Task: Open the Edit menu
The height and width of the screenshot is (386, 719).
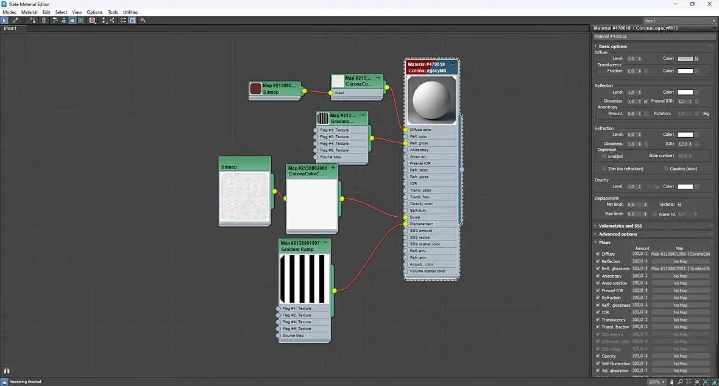Action: pos(46,12)
